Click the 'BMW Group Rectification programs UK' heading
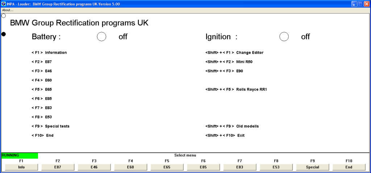 [79, 23]
